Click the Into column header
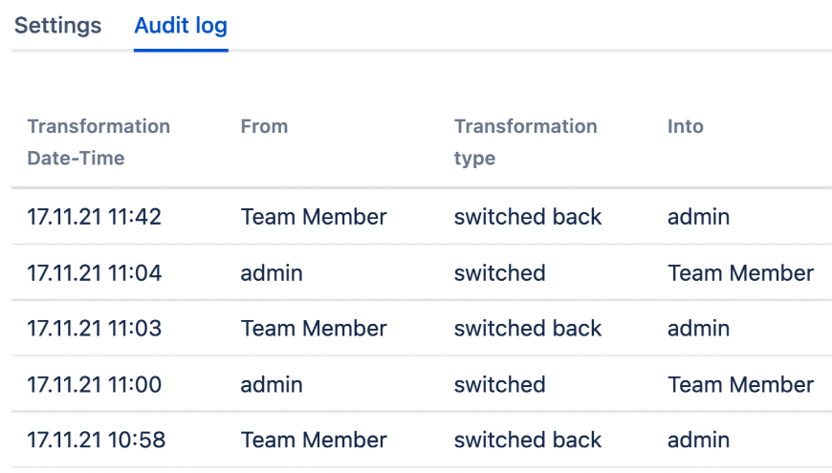The image size is (832, 473). click(x=685, y=126)
